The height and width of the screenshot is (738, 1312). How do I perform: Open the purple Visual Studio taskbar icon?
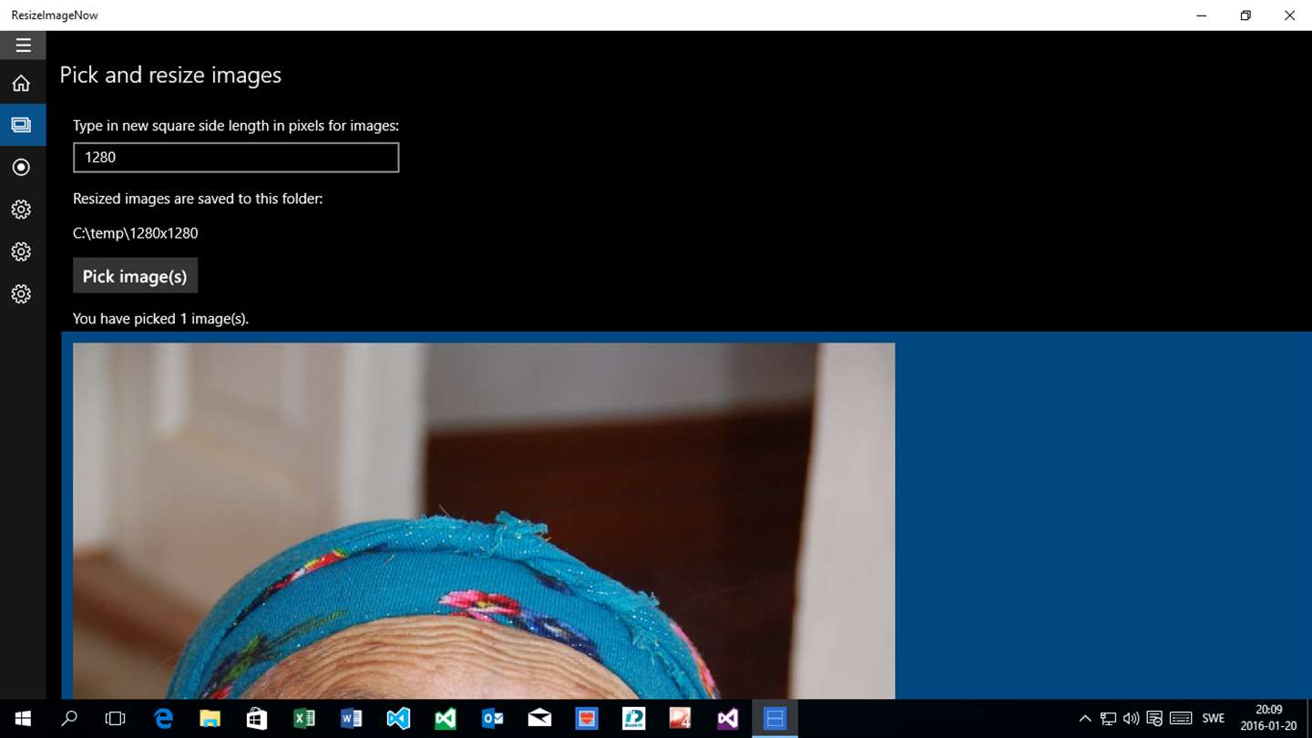tap(727, 719)
